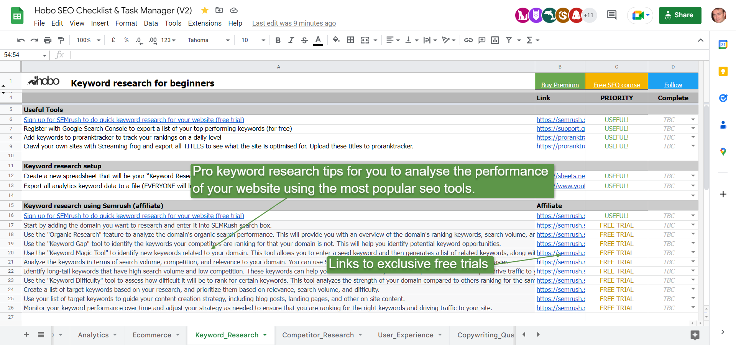Decrease decimal places icon
736x345 pixels.
(139, 40)
